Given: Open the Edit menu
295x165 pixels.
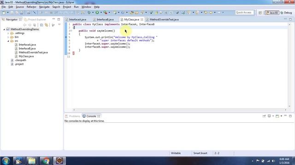Looking at the screenshot, I should click(x=11, y=7).
